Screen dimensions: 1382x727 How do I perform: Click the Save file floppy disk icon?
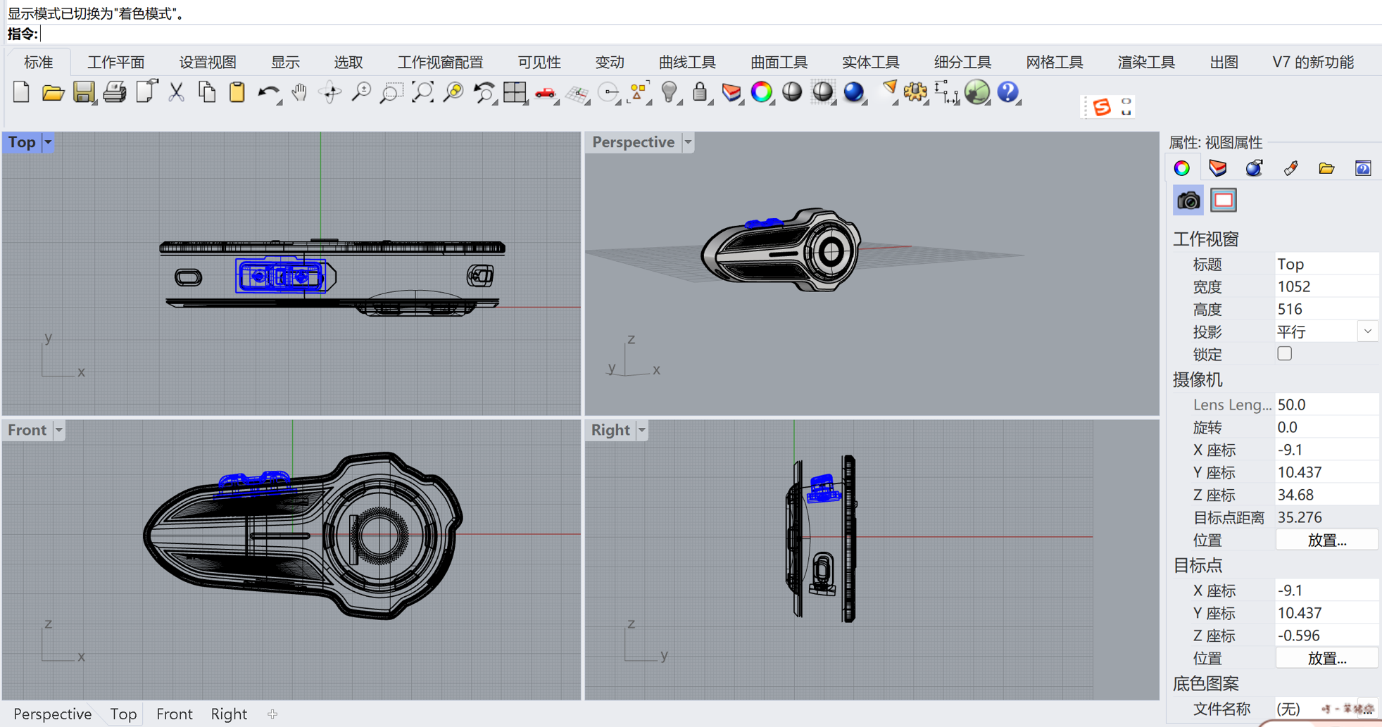coord(84,92)
